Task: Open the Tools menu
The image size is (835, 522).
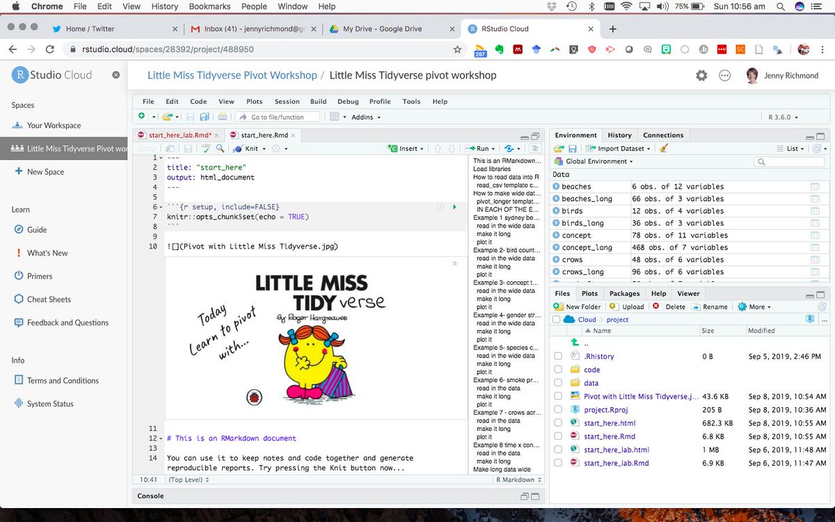Action: (x=411, y=101)
